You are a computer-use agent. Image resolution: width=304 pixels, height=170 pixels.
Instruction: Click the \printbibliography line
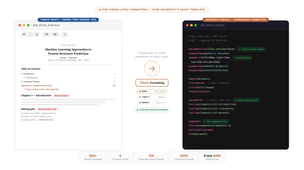click(200, 130)
